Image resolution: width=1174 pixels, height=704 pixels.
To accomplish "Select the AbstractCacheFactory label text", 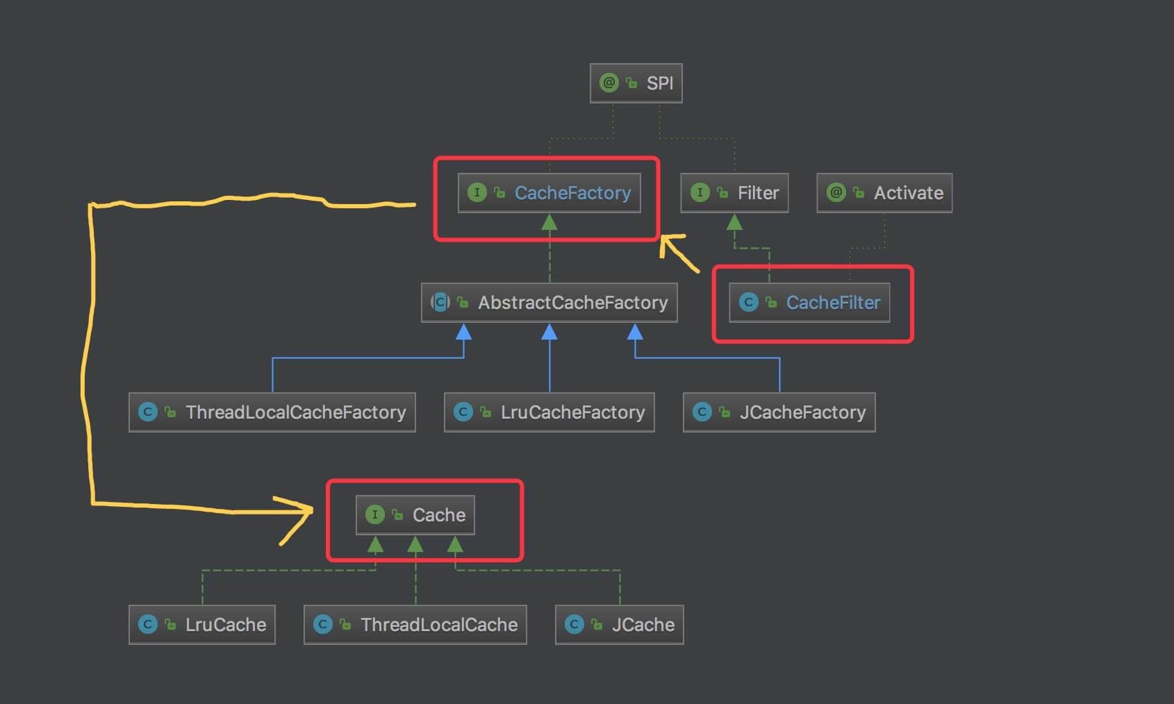I will [572, 303].
